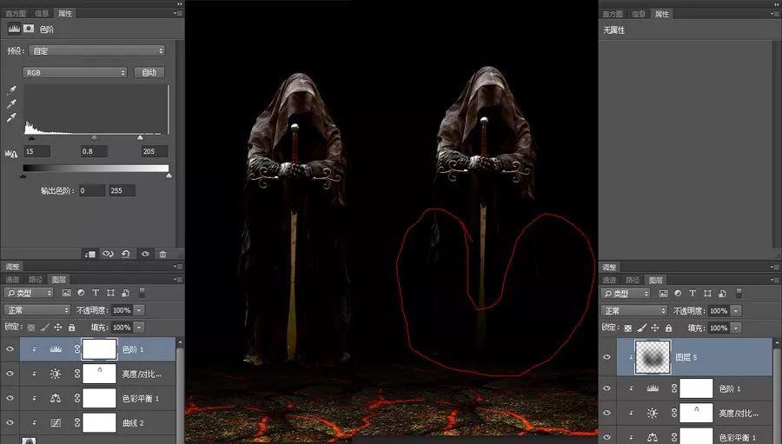
Task: Click the curves icon on 曲线 2 layer
Action: pyautogui.click(x=56, y=422)
